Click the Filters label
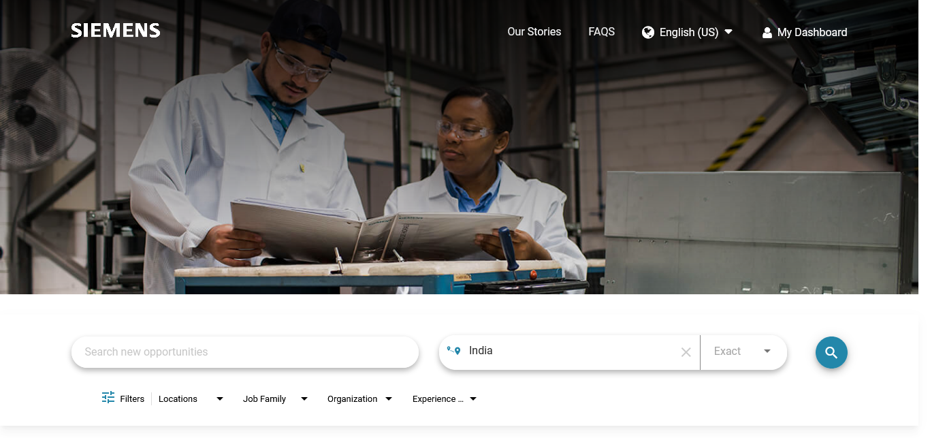 132,399
